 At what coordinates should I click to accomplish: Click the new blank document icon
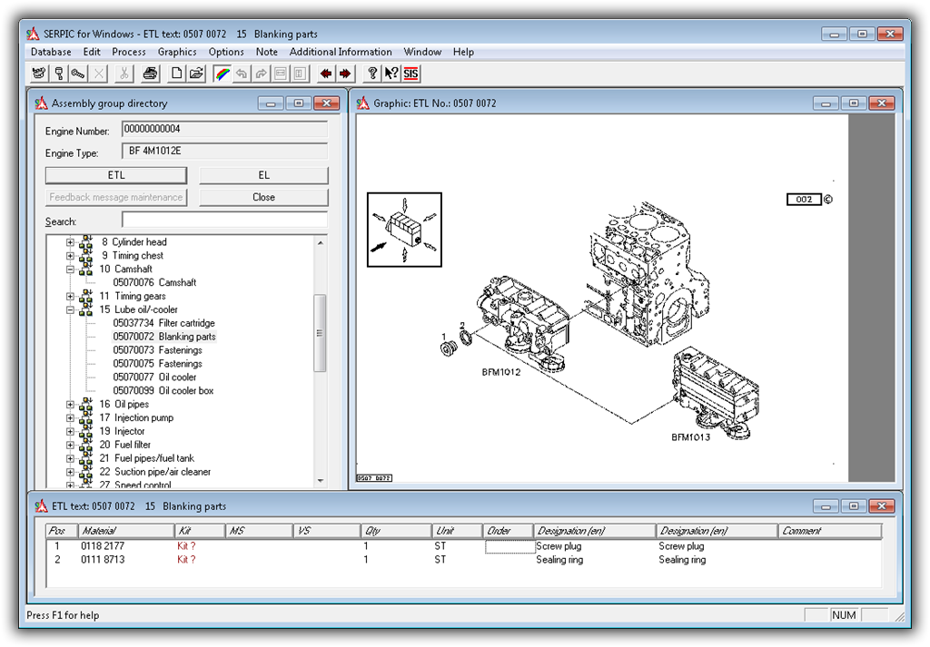[x=176, y=74]
